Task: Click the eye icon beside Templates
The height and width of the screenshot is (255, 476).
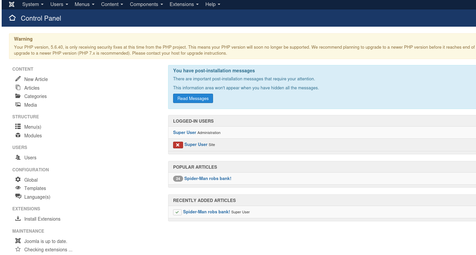Action: click(x=18, y=188)
